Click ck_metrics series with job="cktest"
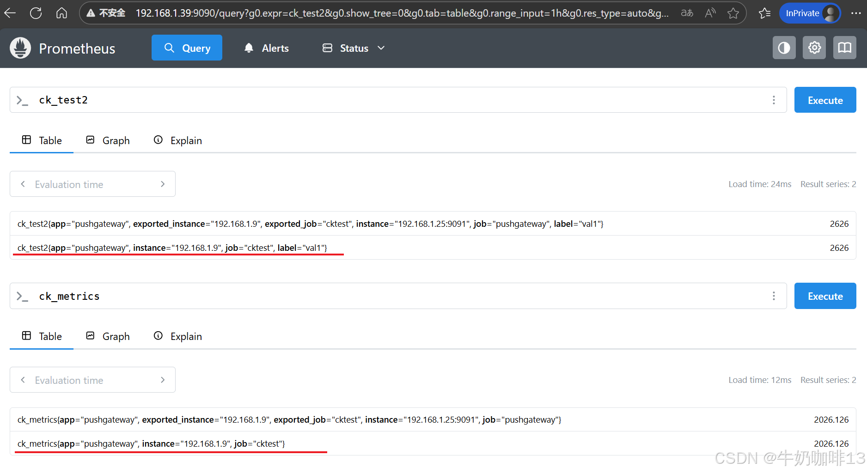The height and width of the screenshot is (473, 867). (433, 443)
